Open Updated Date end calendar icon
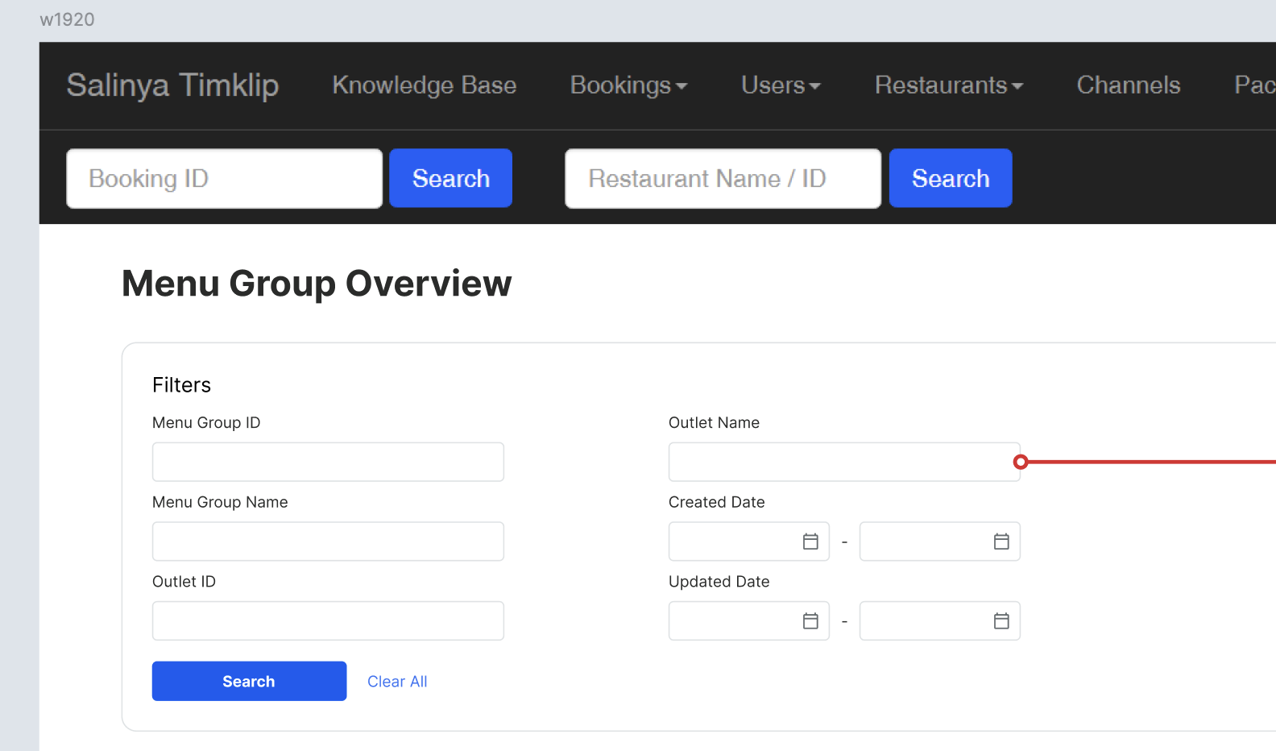Viewport: 1276px width, 751px height. (x=1001, y=621)
